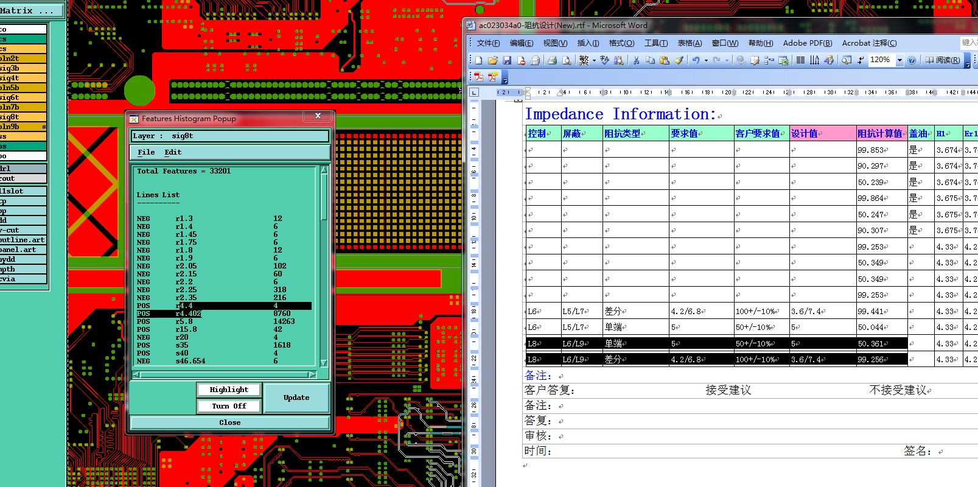Viewport: 978px width, 487px height.
Task: Click the Convert to PDF and email icon
Action: 492,77
